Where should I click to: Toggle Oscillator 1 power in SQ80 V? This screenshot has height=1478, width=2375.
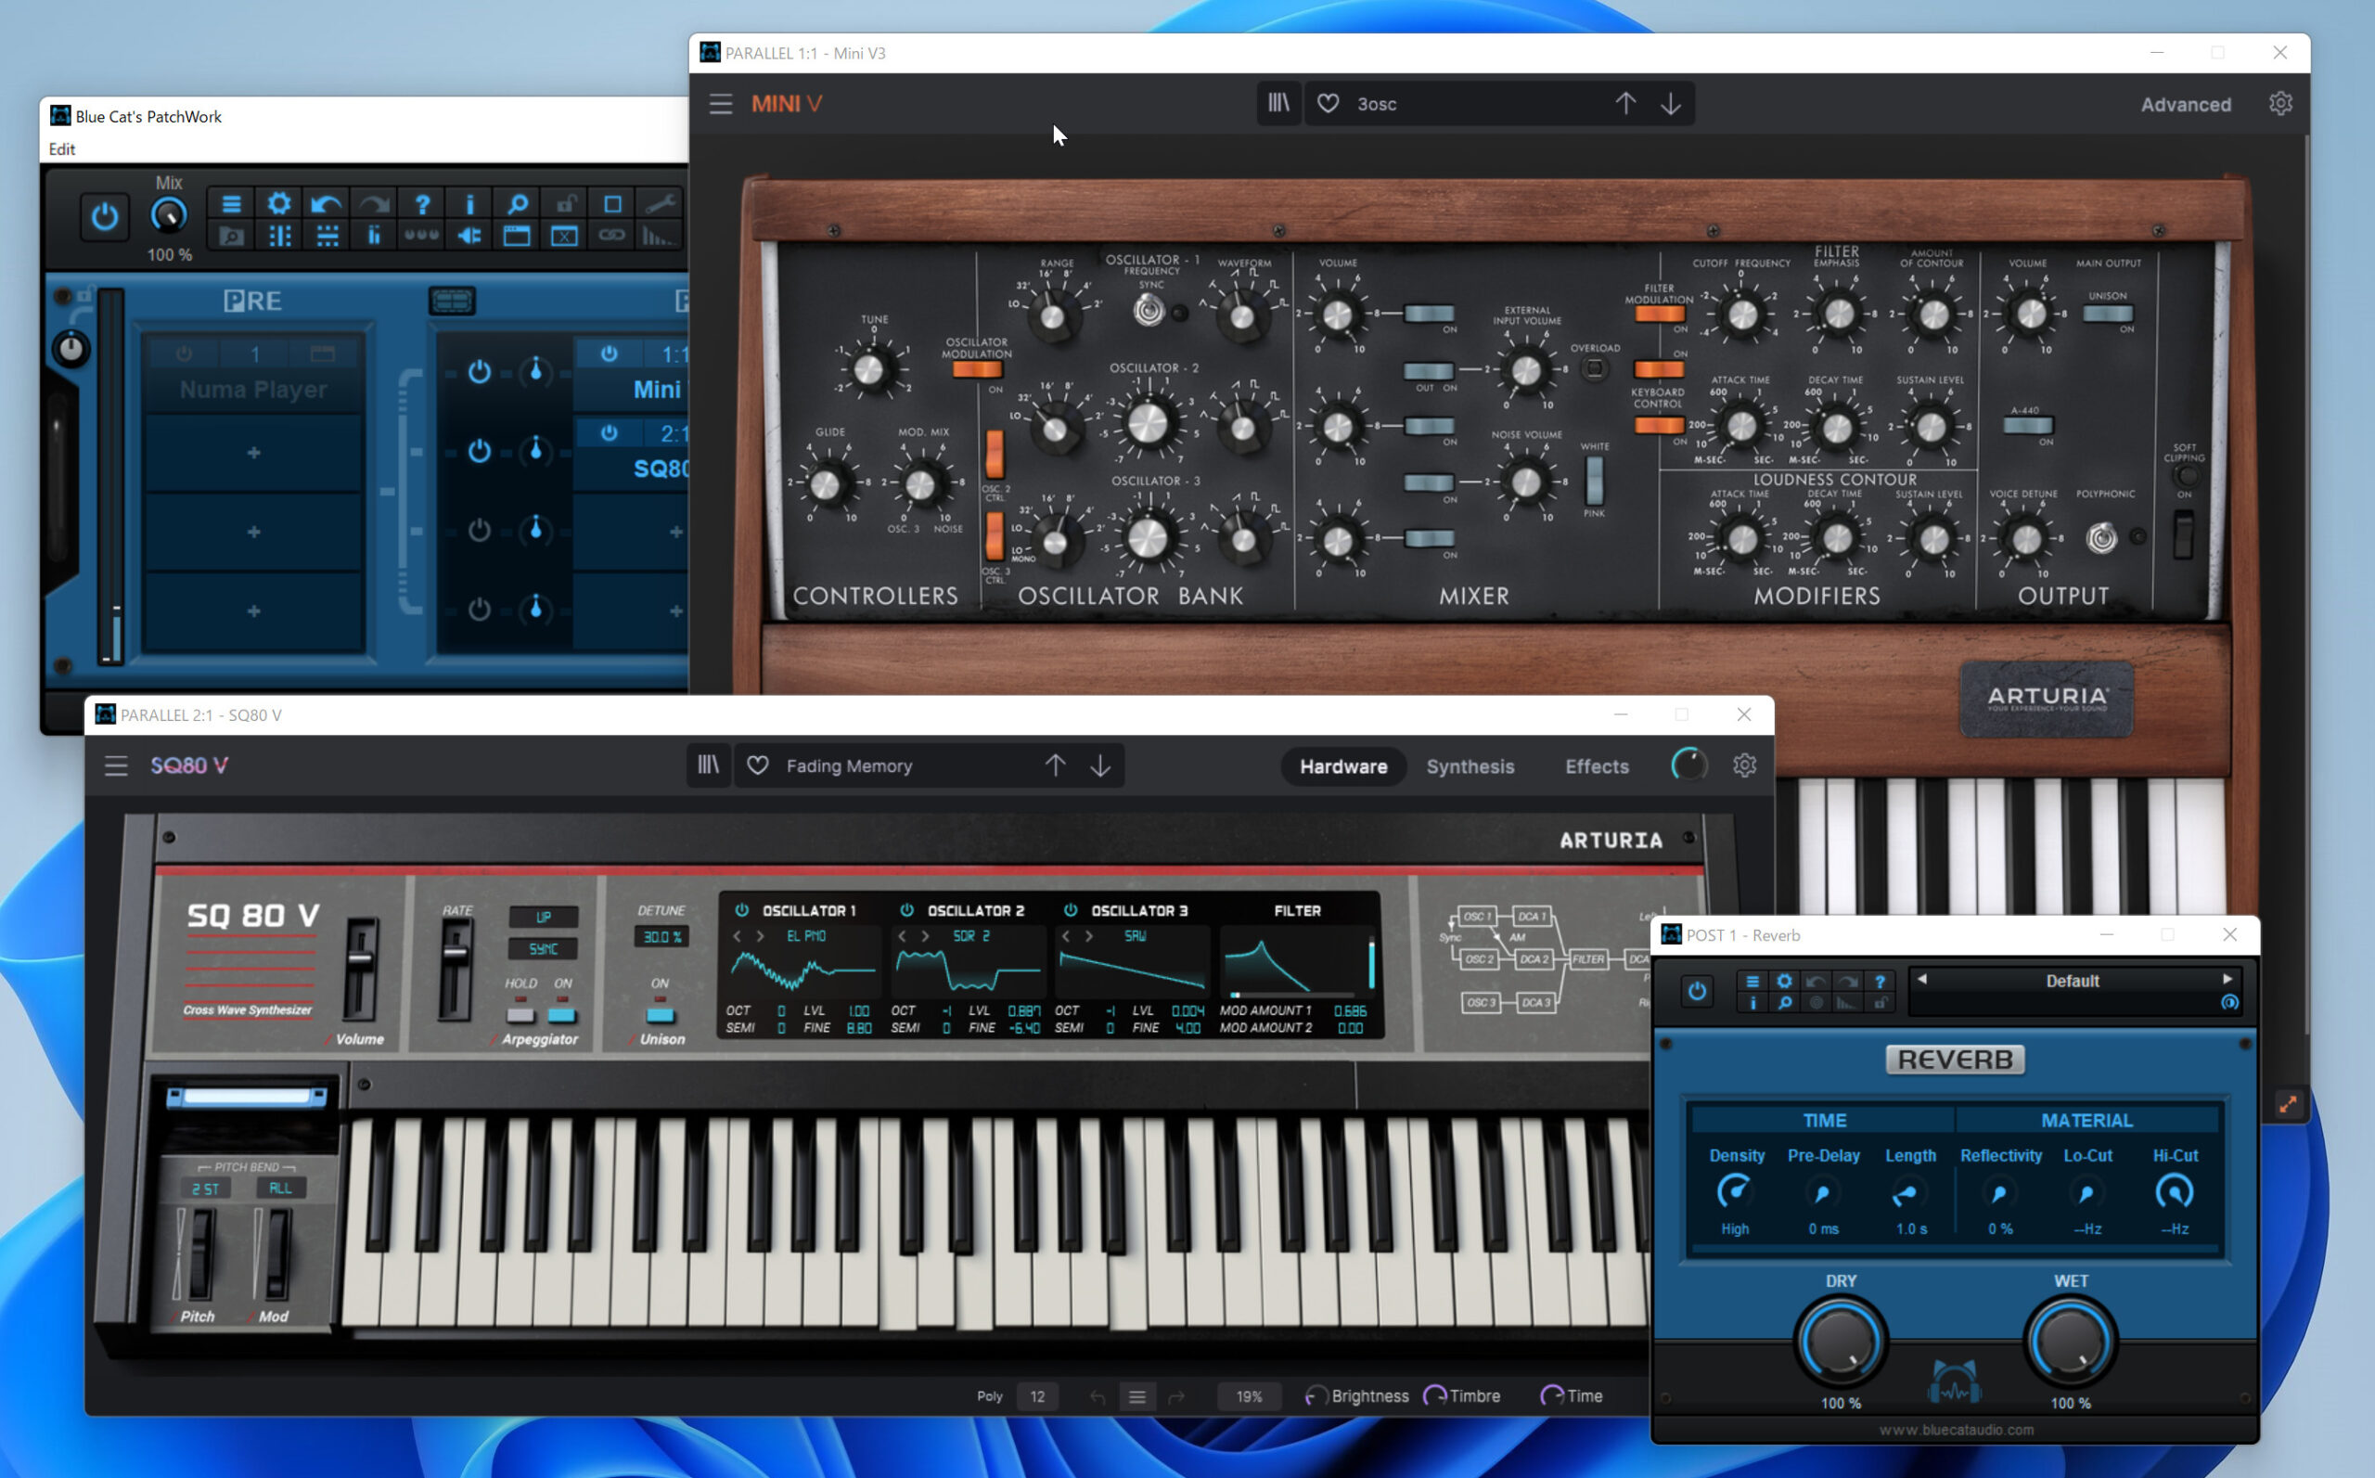(x=742, y=910)
